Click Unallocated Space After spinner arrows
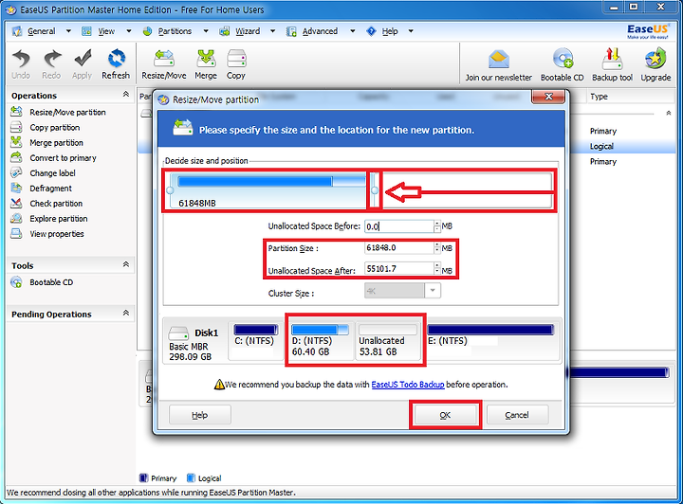 [x=437, y=269]
